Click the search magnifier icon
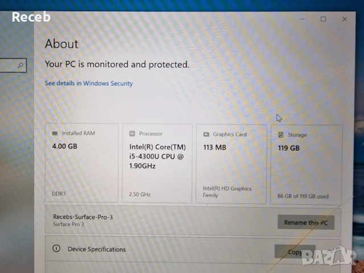 pyautogui.click(x=20, y=65)
